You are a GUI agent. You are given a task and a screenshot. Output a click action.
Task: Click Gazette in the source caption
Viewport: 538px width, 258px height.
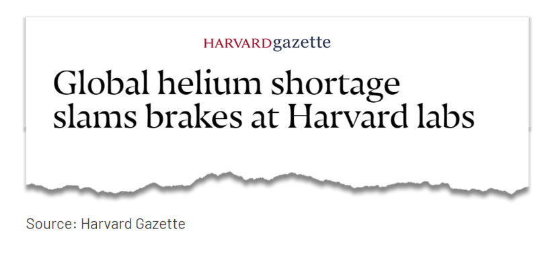161,224
